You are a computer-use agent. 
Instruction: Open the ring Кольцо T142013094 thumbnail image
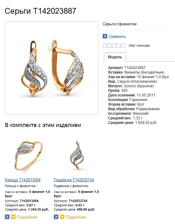pos(28,155)
